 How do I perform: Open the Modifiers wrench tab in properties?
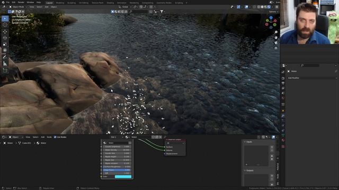283,116
